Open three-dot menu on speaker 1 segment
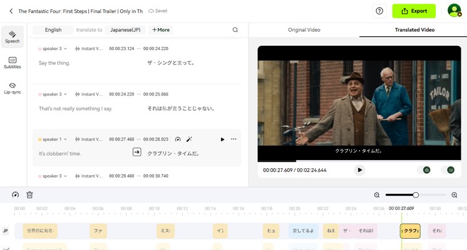Image resolution: width=467 pixels, height=250 pixels. coord(233,139)
